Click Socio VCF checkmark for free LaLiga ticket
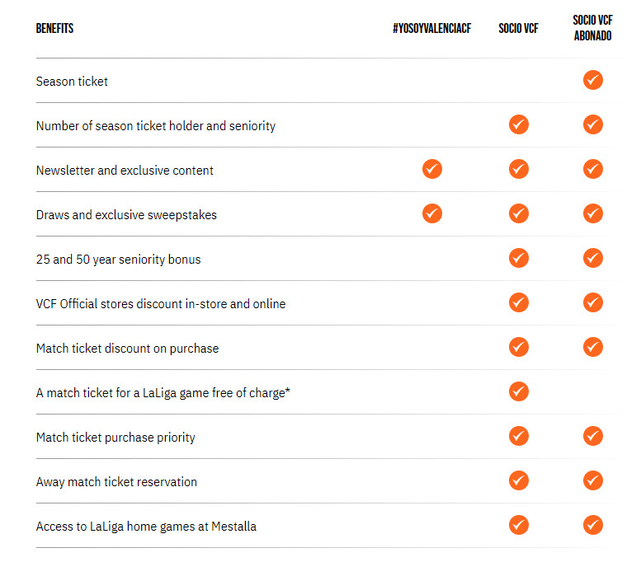 pyautogui.click(x=519, y=391)
